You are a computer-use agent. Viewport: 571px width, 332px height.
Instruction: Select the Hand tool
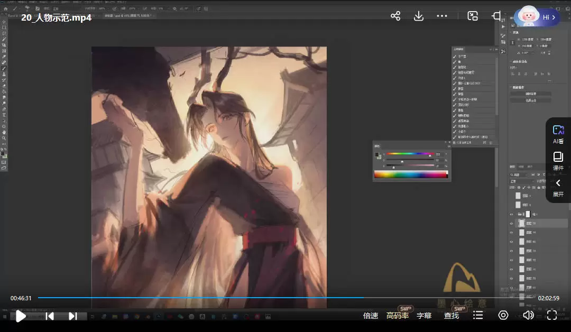tap(4, 133)
